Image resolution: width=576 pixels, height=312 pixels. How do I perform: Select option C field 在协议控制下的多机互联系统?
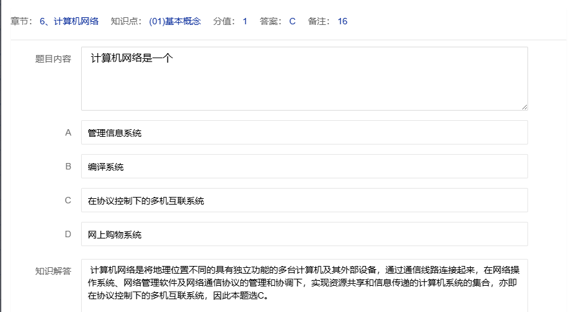(x=304, y=201)
